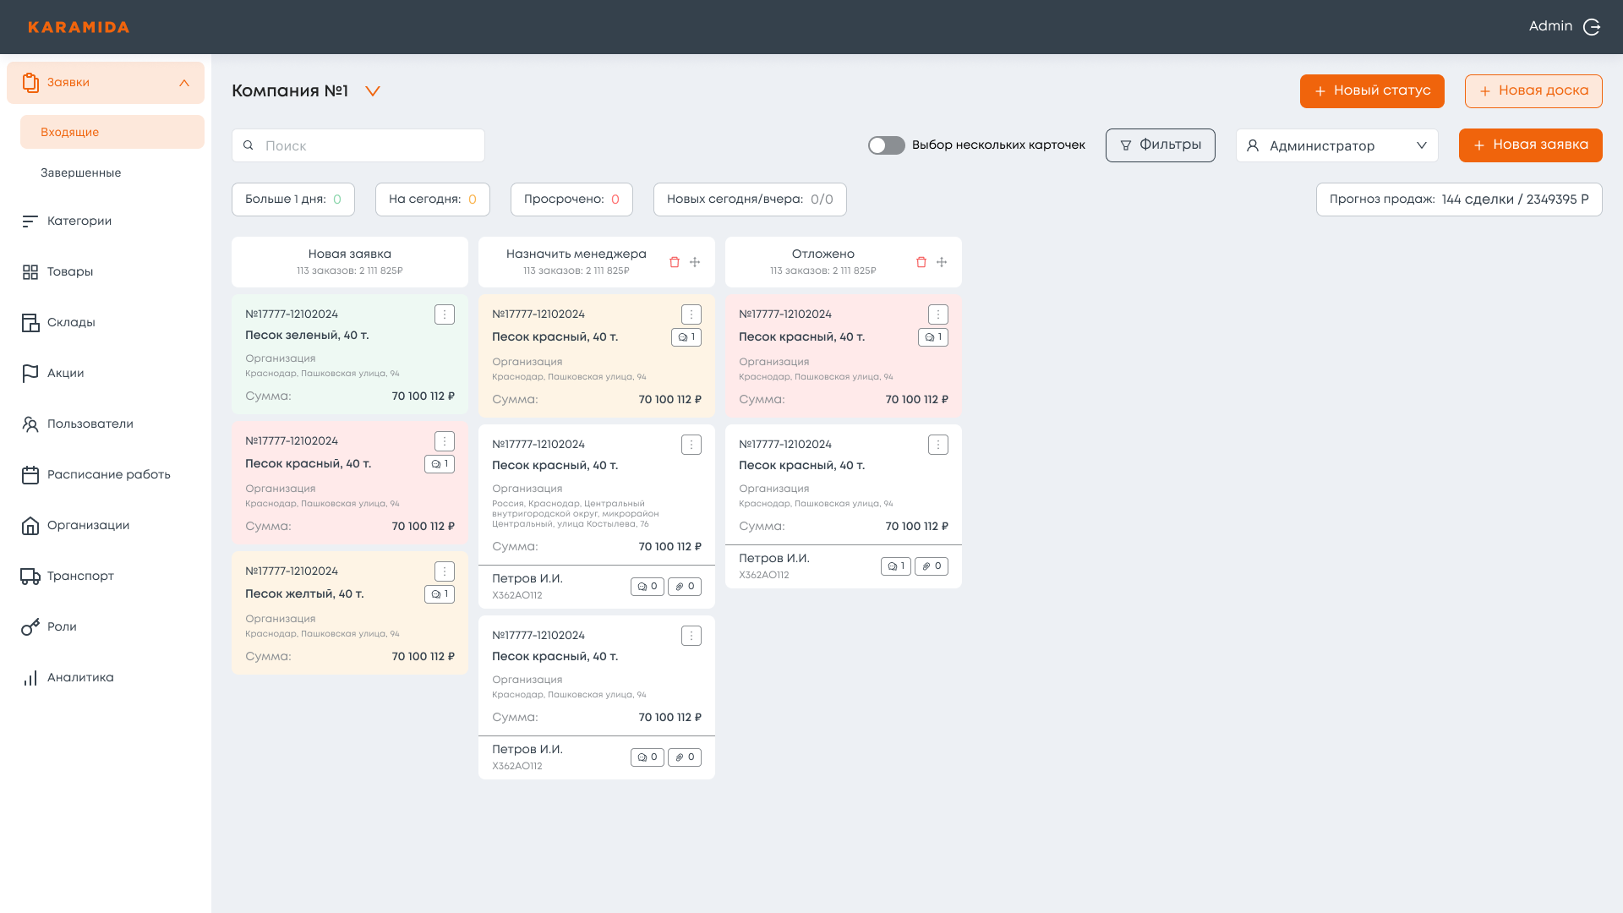
Task: Click the Просрочено counter chip
Action: [571, 200]
